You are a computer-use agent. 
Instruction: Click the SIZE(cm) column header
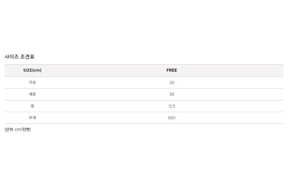tap(32, 70)
